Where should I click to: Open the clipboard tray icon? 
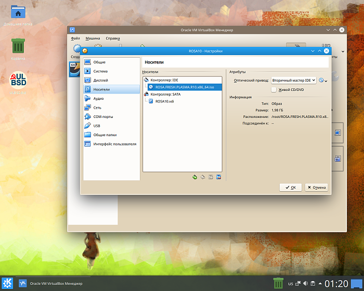313,283
